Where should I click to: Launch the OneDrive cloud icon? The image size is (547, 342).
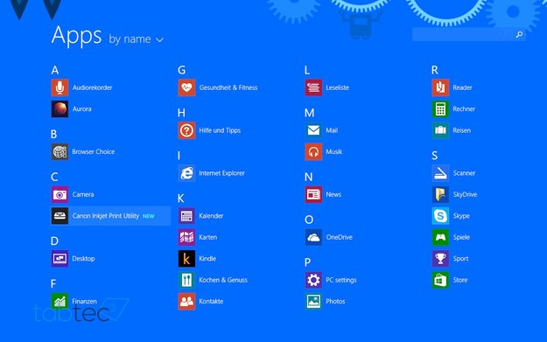pyautogui.click(x=313, y=237)
